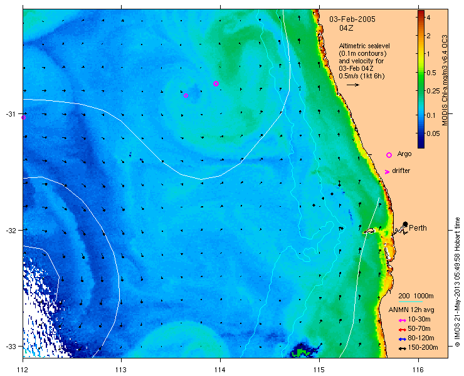Click the 80-120m depth label
The width and height of the screenshot is (464, 376).
pos(421,338)
